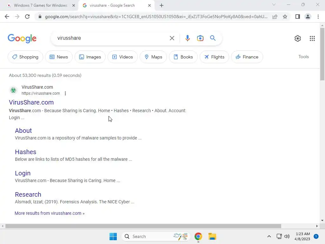Close the virusshare Google Search tab
The image size is (325, 244).
(x=149, y=6)
